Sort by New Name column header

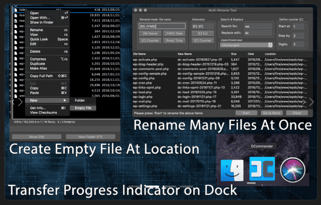(204, 54)
